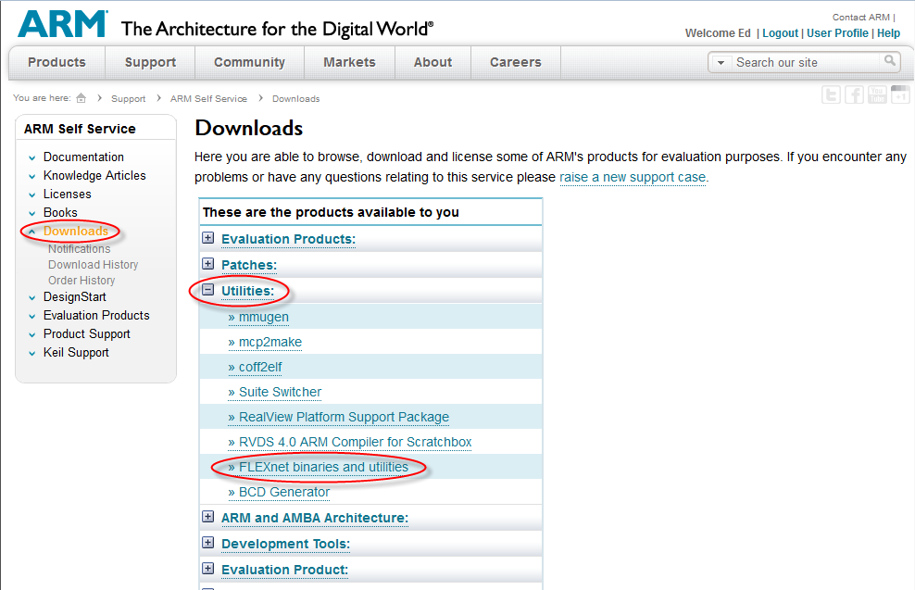Open the Twitter social icon
Image resolution: width=915 pixels, height=590 pixels.
coord(832,94)
